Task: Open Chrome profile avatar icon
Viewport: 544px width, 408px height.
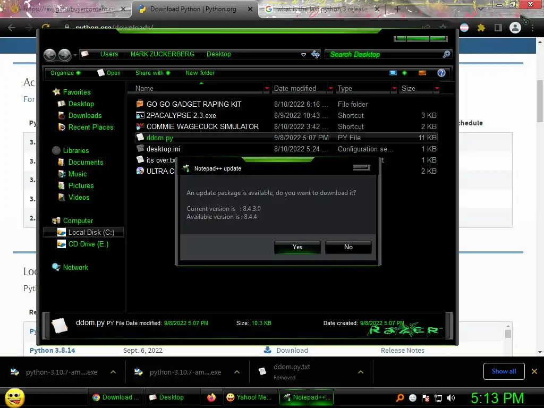Action: coord(515,28)
